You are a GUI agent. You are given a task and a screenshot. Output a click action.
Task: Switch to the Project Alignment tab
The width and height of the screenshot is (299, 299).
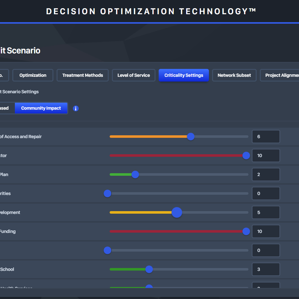point(281,75)
